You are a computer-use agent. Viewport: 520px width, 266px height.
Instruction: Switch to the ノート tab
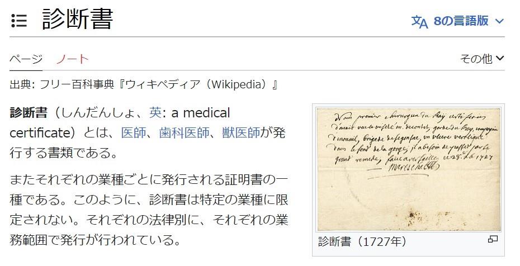pos(72,59)
